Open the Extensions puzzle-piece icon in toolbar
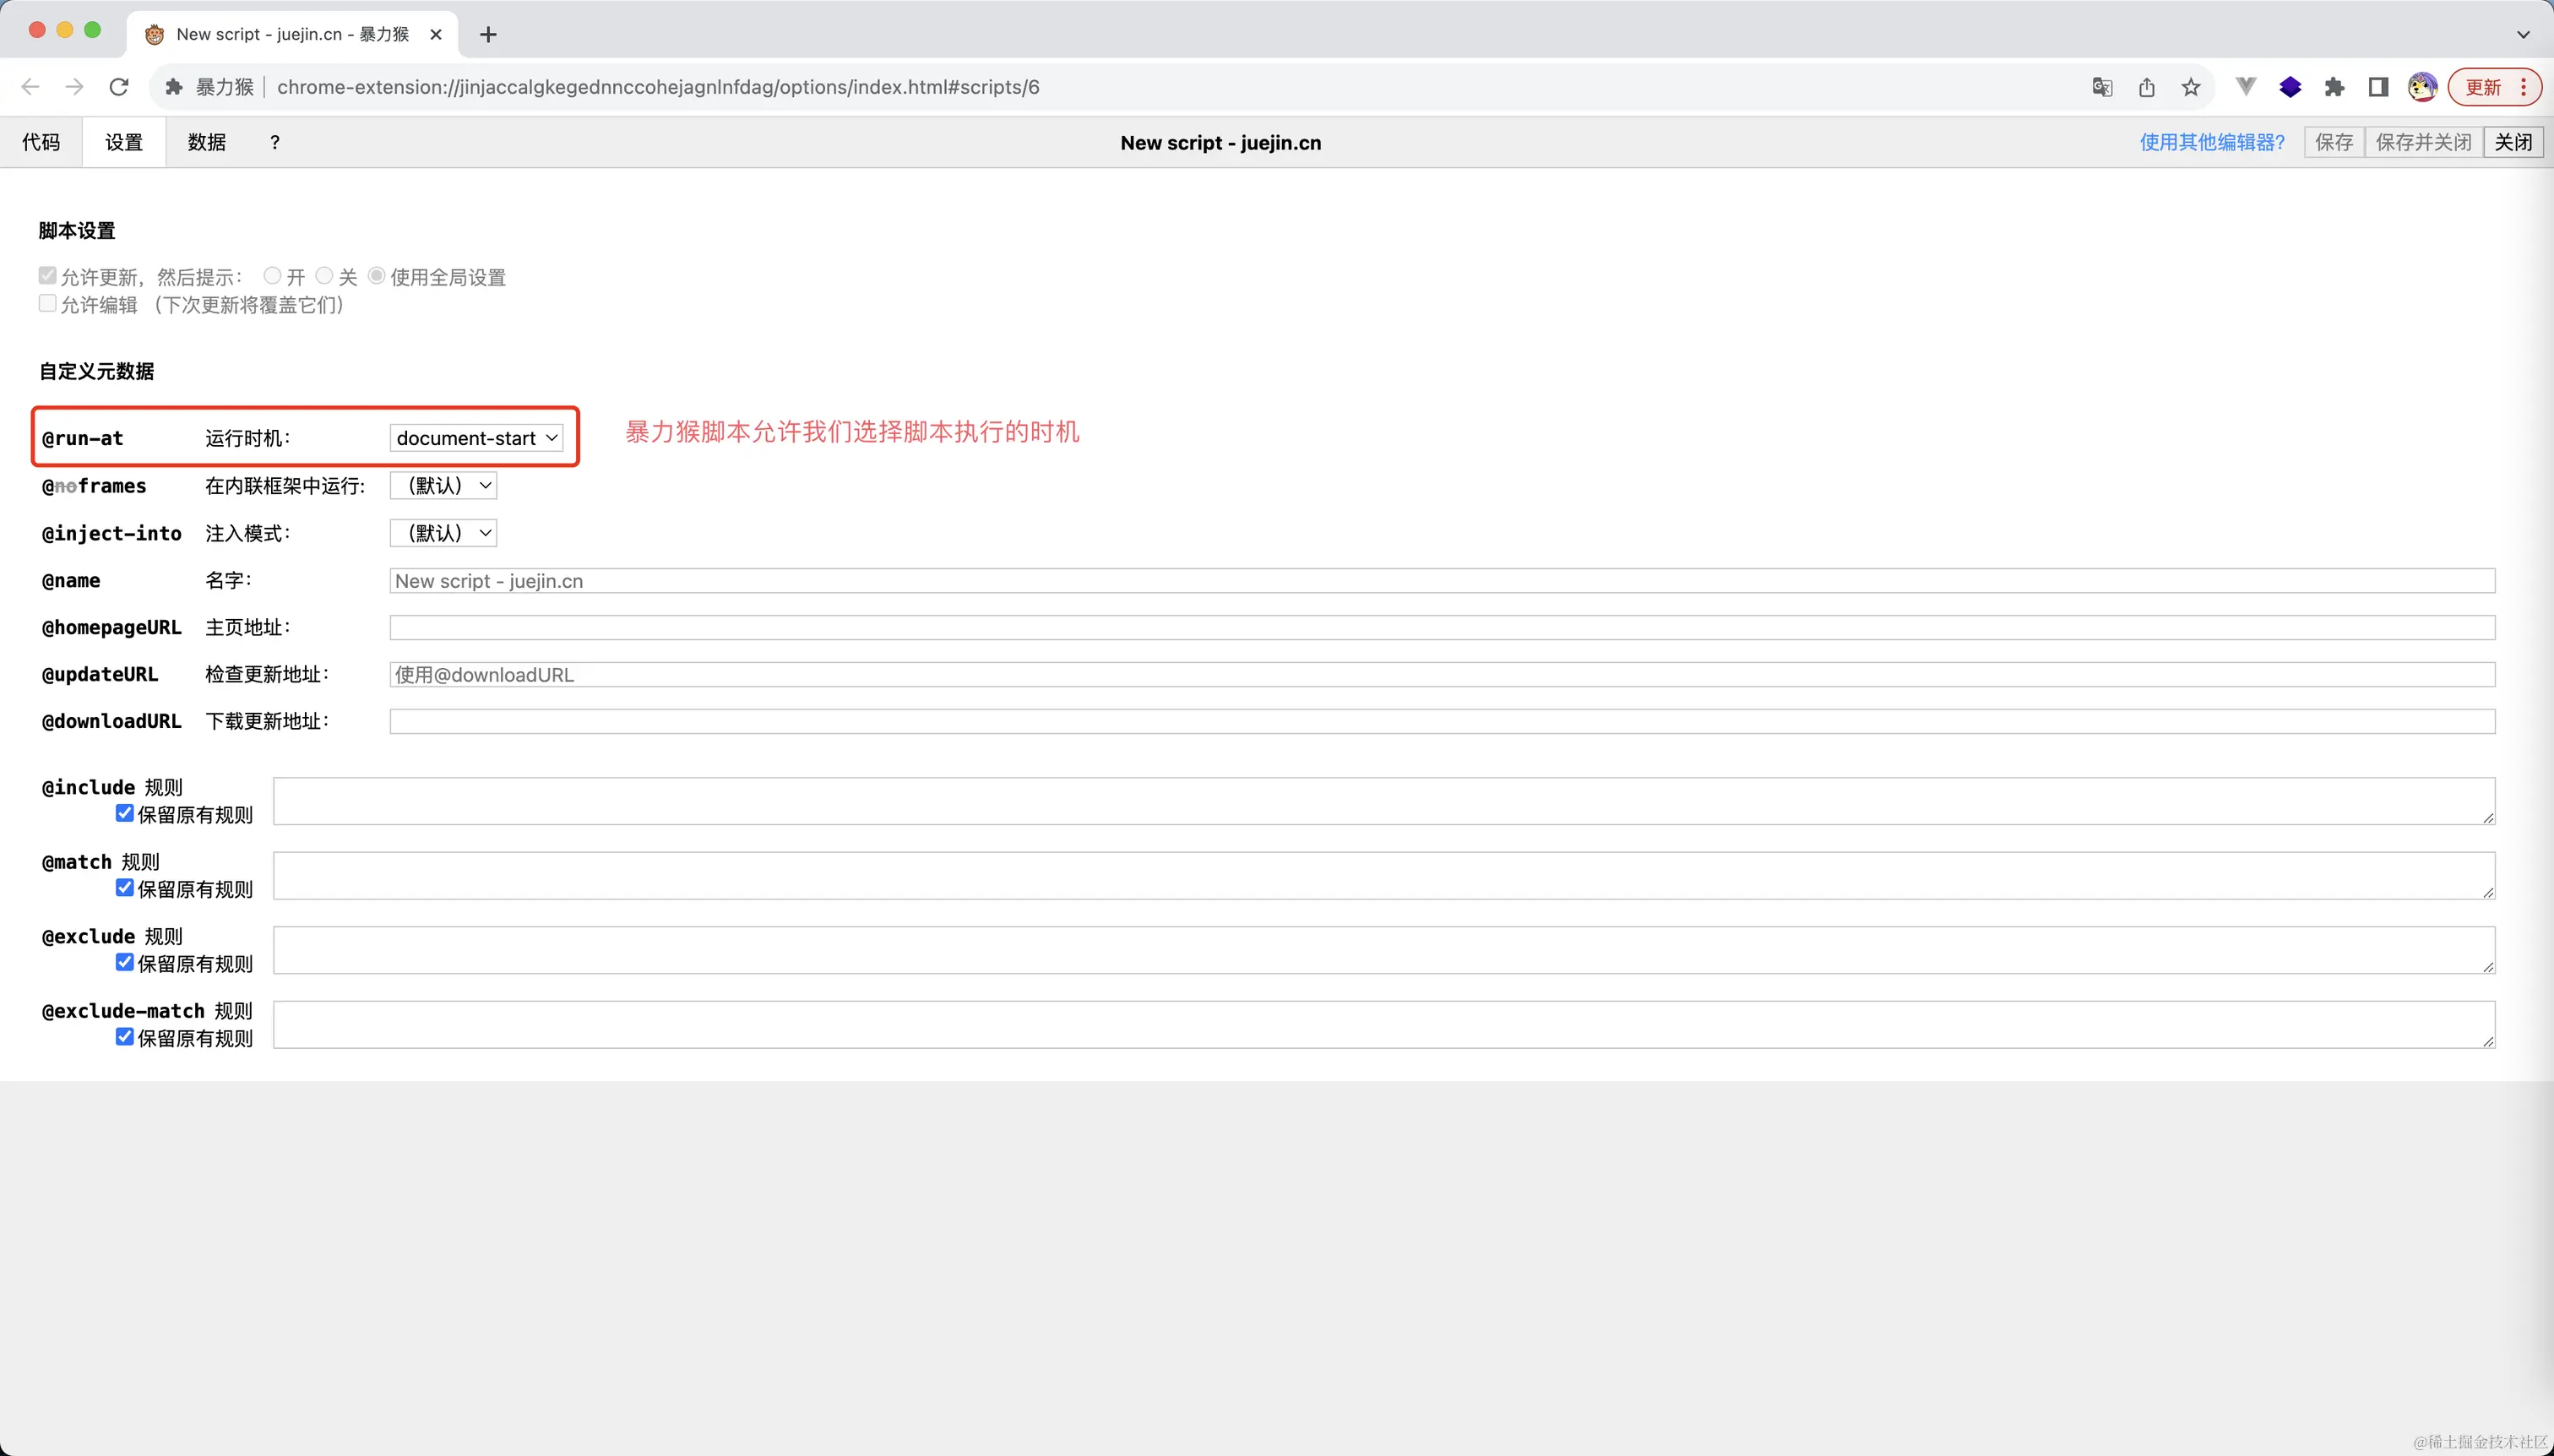This screenshot has height=1456, width=2554. (2335, 87)
